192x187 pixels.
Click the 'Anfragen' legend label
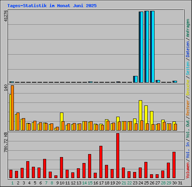(188, 28)
